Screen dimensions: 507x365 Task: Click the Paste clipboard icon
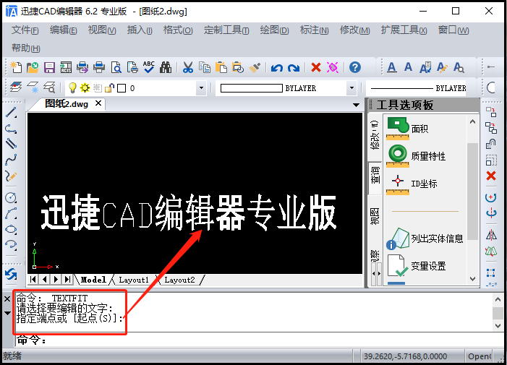(221, 67)
